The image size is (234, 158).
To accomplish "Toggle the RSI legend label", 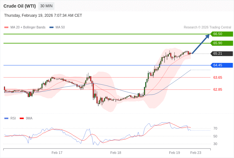I will coord(13,118).
